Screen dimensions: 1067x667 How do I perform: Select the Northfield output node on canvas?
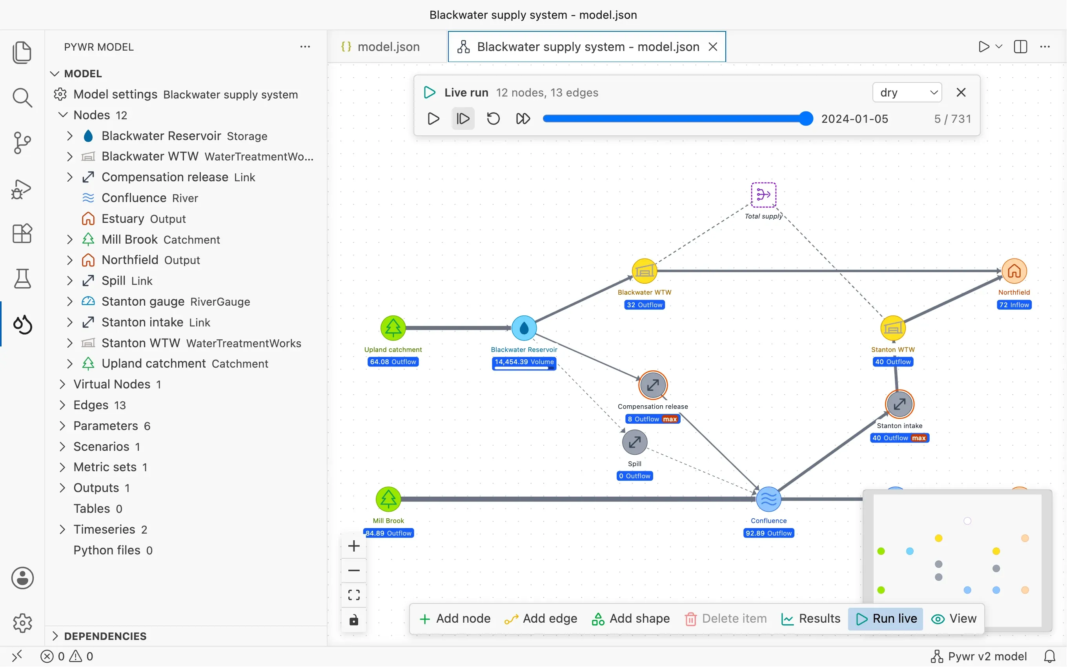[1014, 271]
